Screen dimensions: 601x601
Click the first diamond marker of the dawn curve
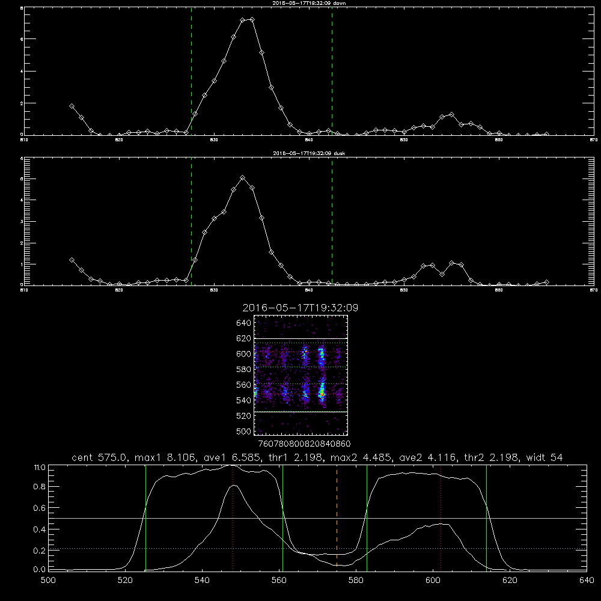[x=72, y=106]
